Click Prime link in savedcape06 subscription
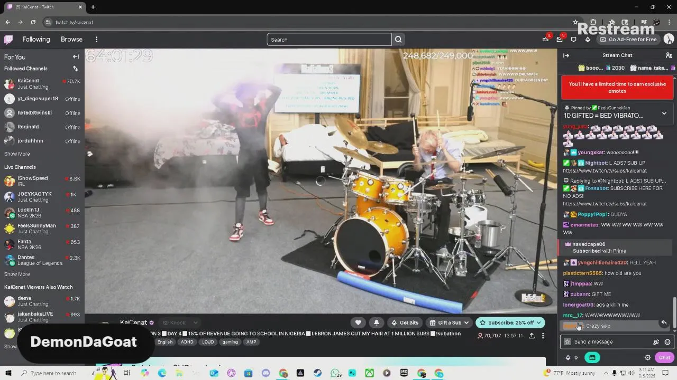Image resolution: width=677 pixels, height=380 pixels. point(619,251)
